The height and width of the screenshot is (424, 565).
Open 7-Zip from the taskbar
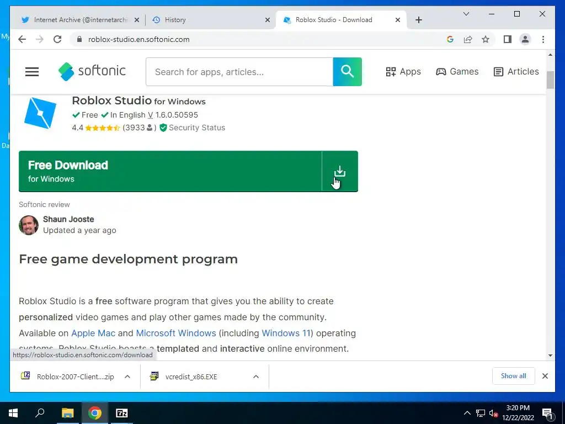pyautogui.click(x=122, y=413)
